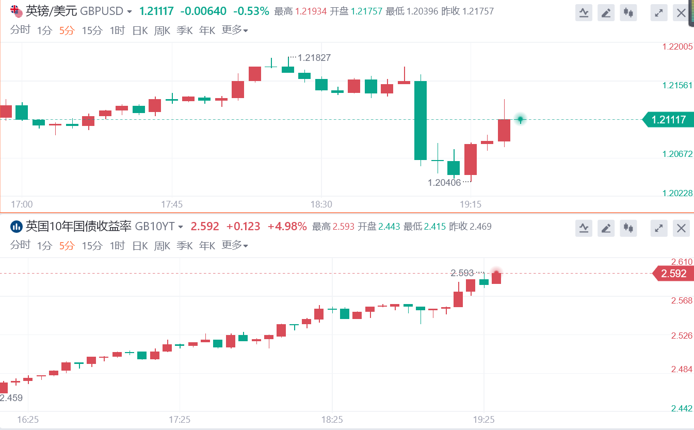Expand GBPUSD chart to fullscreen
This screenshot has width=694, height=430.
(x=658, y=13)
